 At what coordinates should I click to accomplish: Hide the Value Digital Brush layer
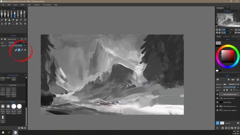(x=217, y=94)
